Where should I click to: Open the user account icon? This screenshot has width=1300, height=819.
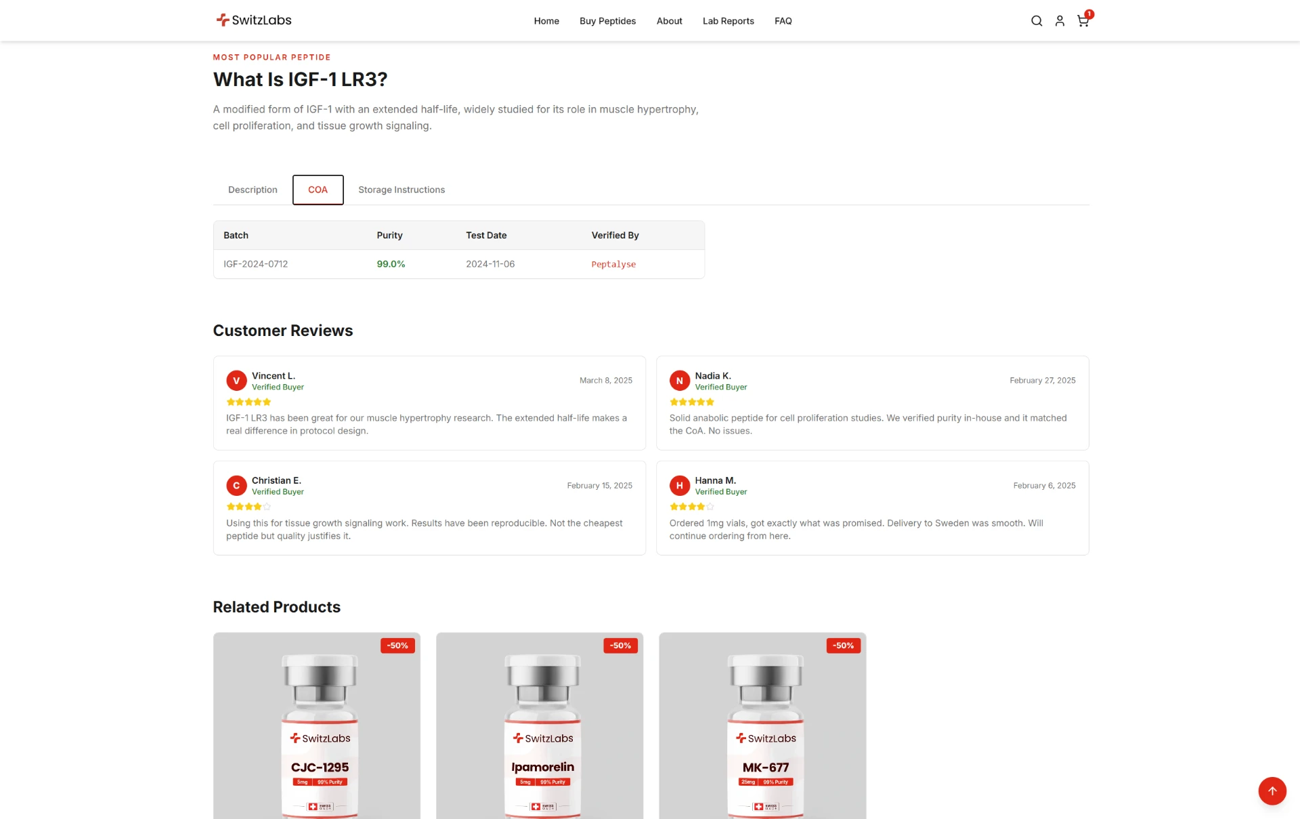coord(1060,21)
